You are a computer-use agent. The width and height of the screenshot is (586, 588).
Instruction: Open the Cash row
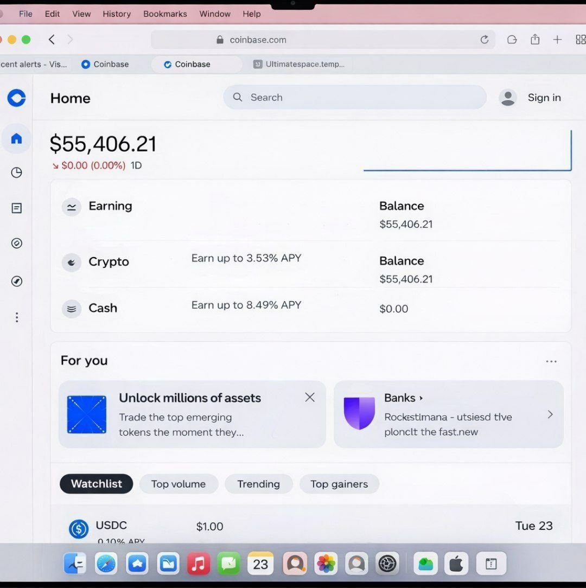[x=310, y=309]
